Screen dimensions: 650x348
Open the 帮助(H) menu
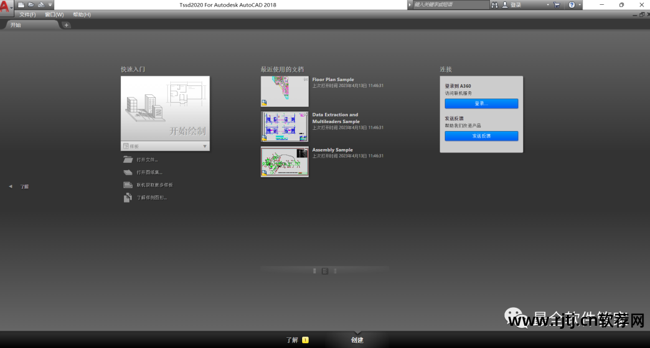click(x=82, y=14)
